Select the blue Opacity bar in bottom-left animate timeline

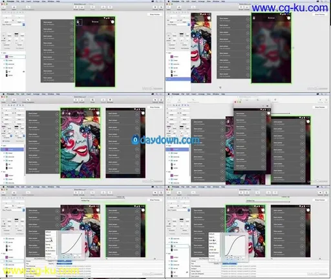pyautogui.click(x=64, y=263)
